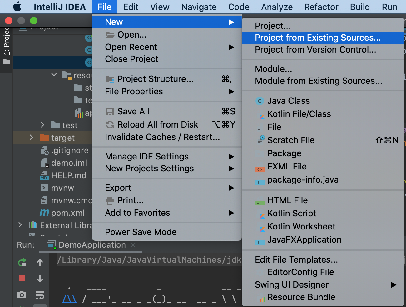406x307 pixels.
Task: Open the Edit menu
Action: (131, 7)
